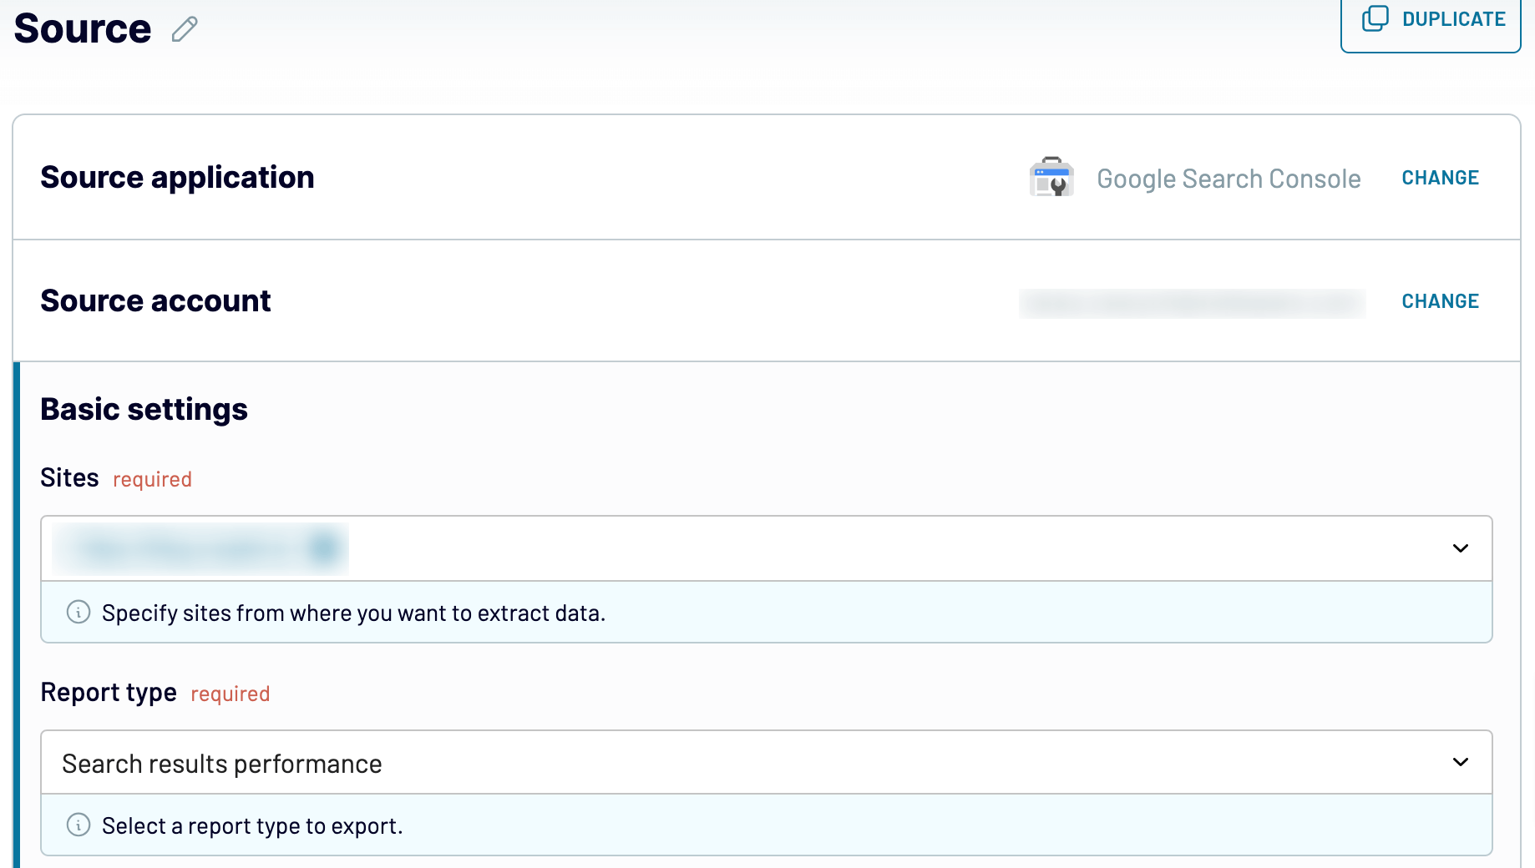Click the Source account heading
This screenshot has width=1535, height=868.
[x=155, y=300]
